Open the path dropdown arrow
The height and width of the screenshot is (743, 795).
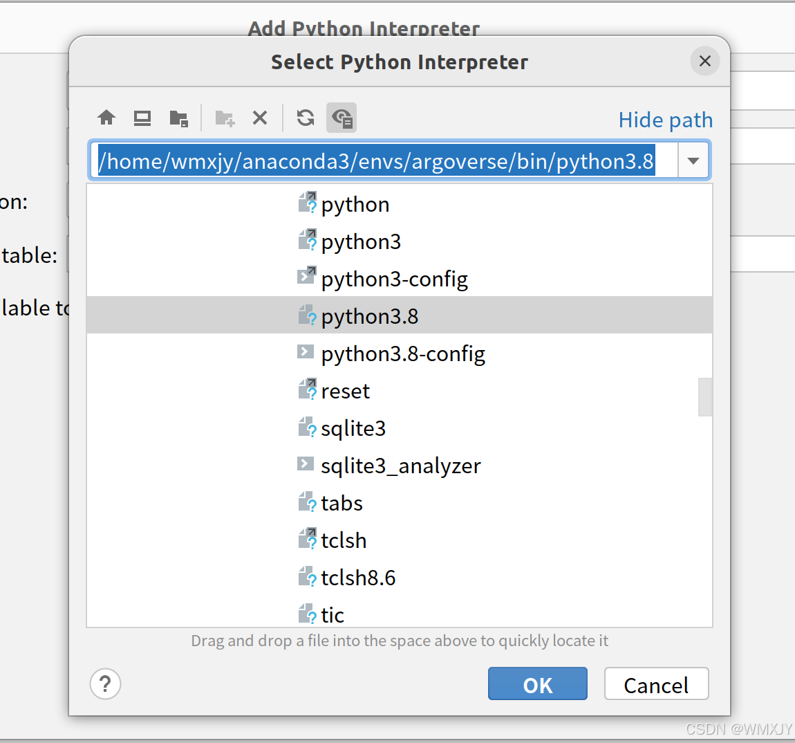coord(693,160)
